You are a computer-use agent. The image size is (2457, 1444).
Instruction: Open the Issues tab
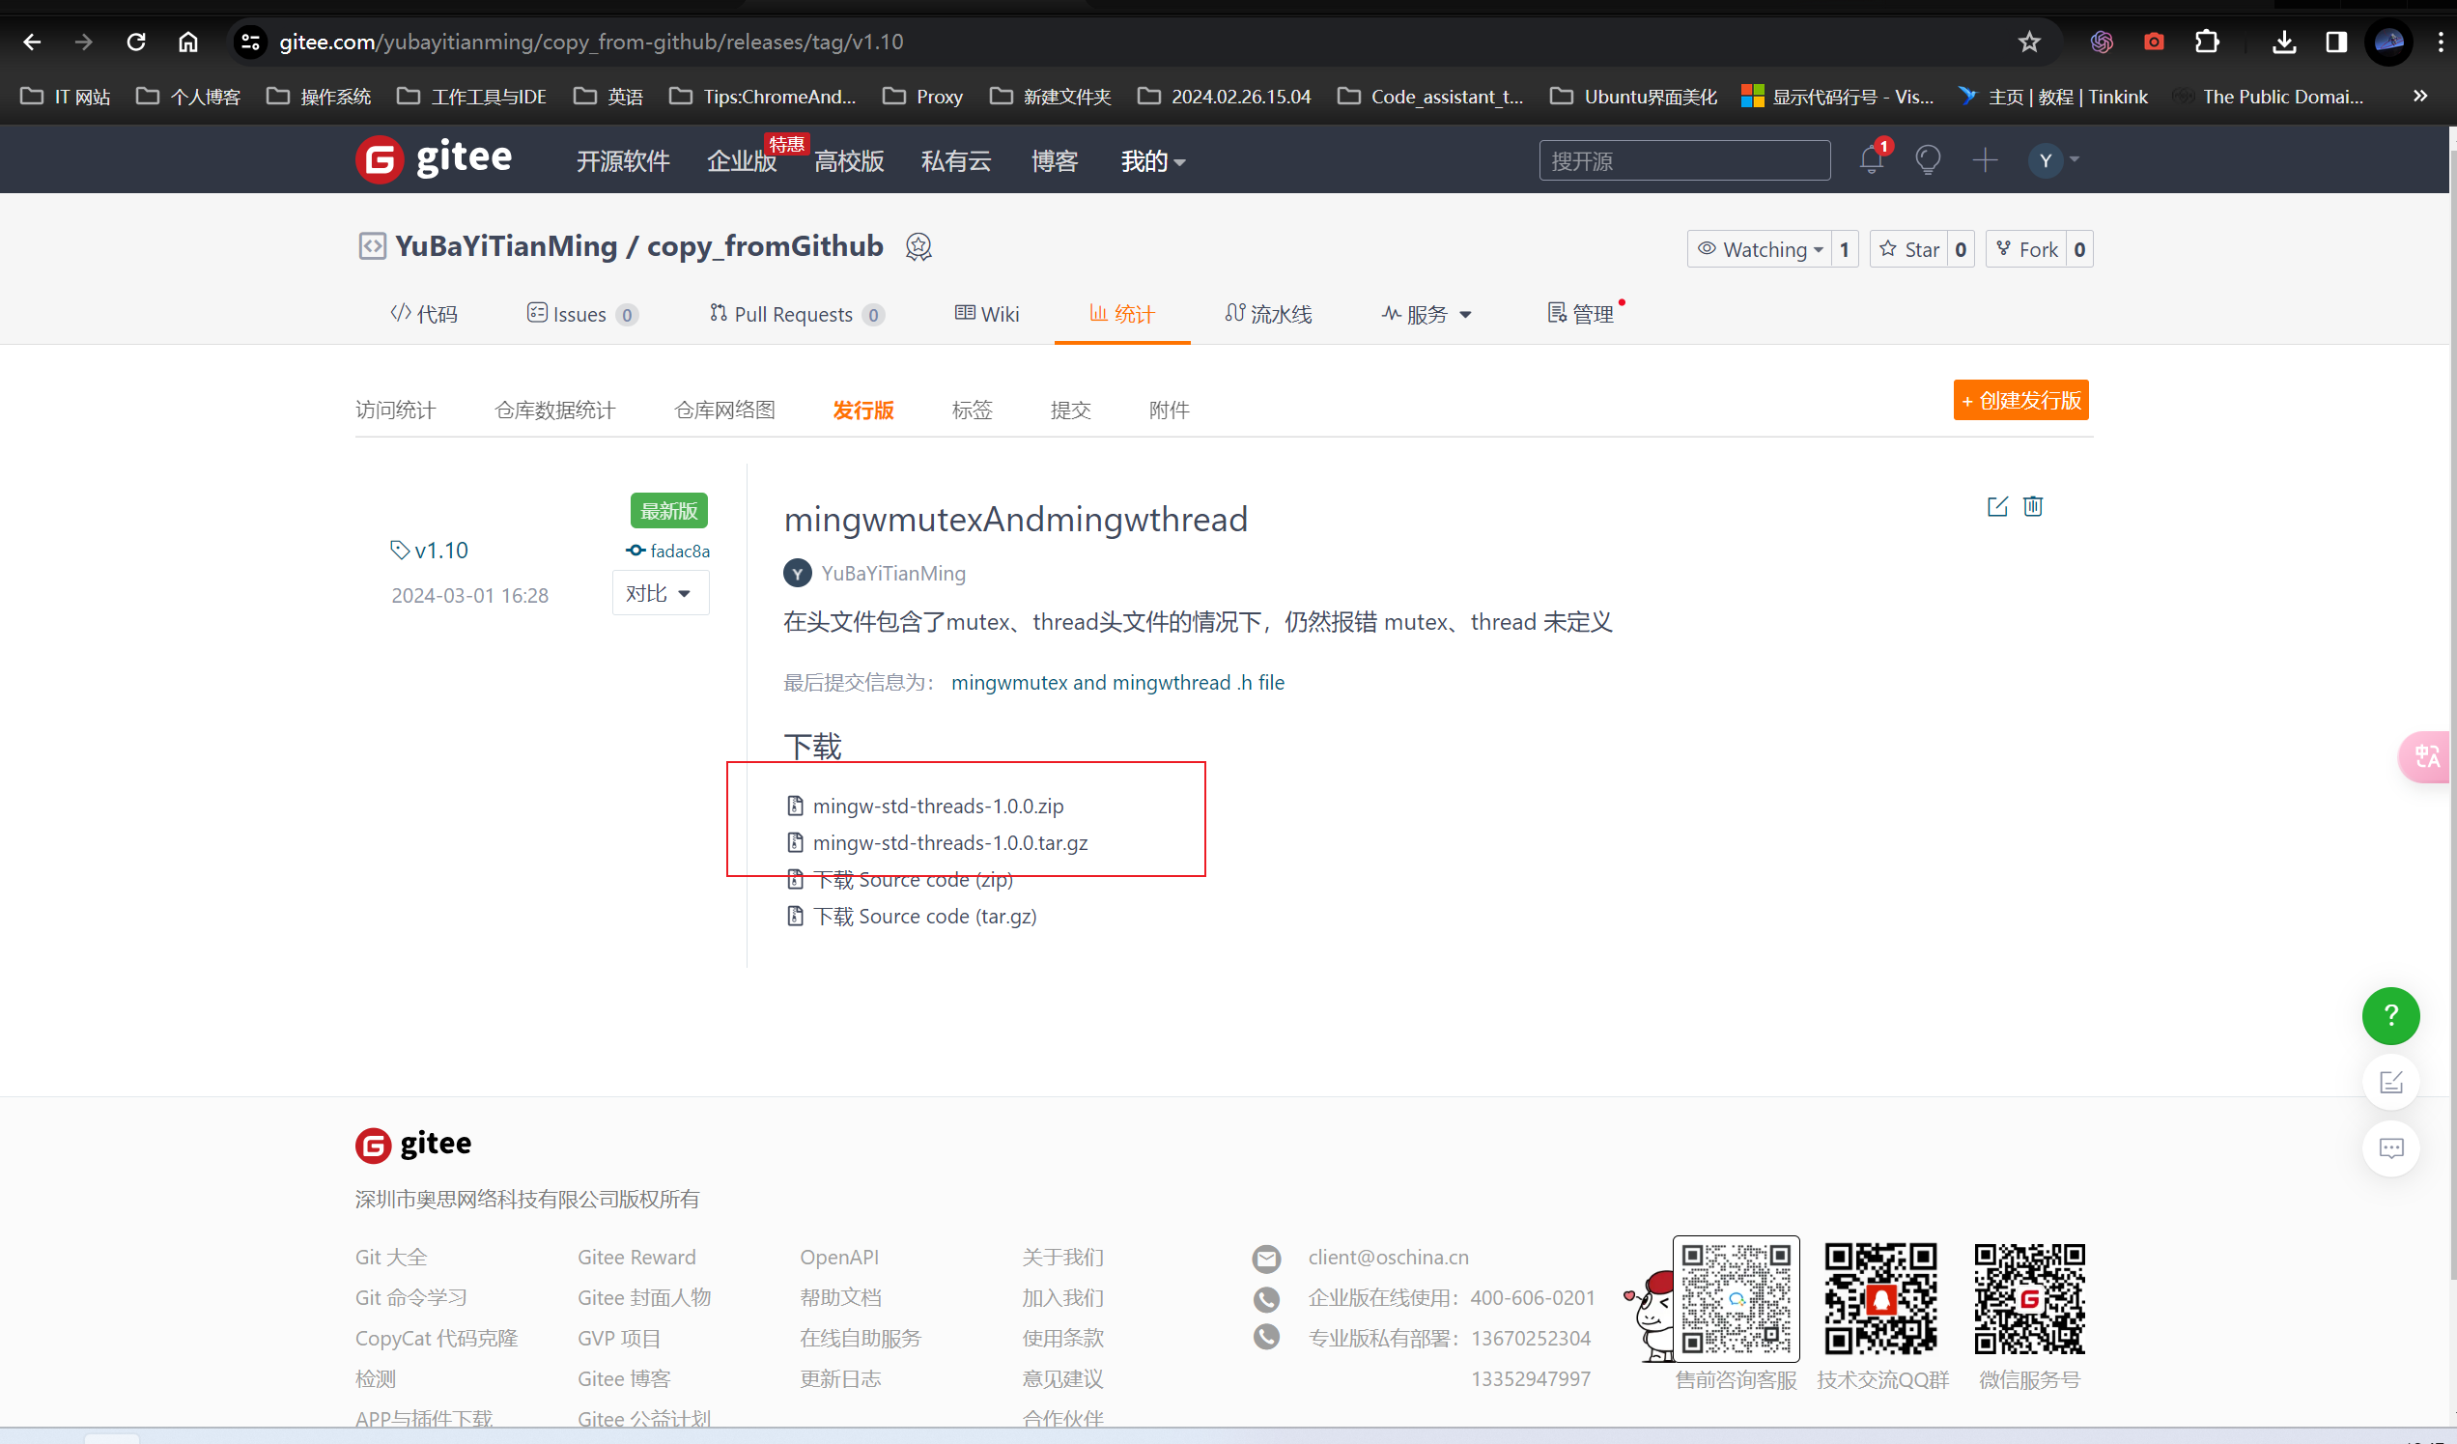coord(581,313)
